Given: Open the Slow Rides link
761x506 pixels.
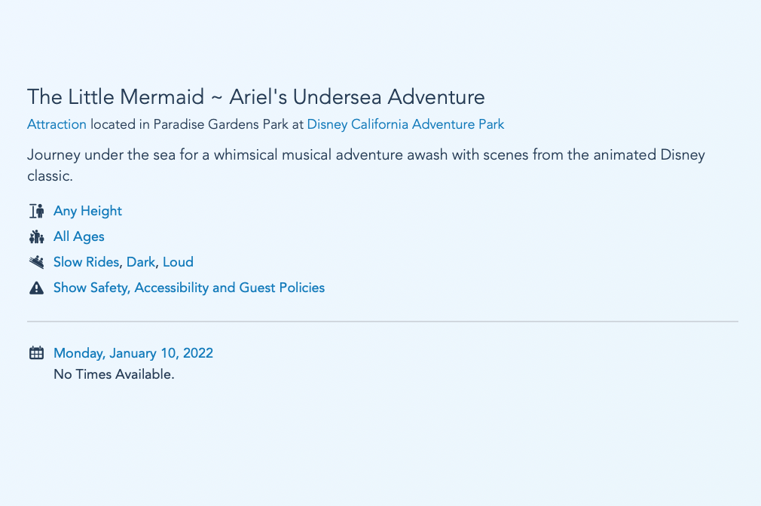Looking at the screenshot, I should 86,262.
